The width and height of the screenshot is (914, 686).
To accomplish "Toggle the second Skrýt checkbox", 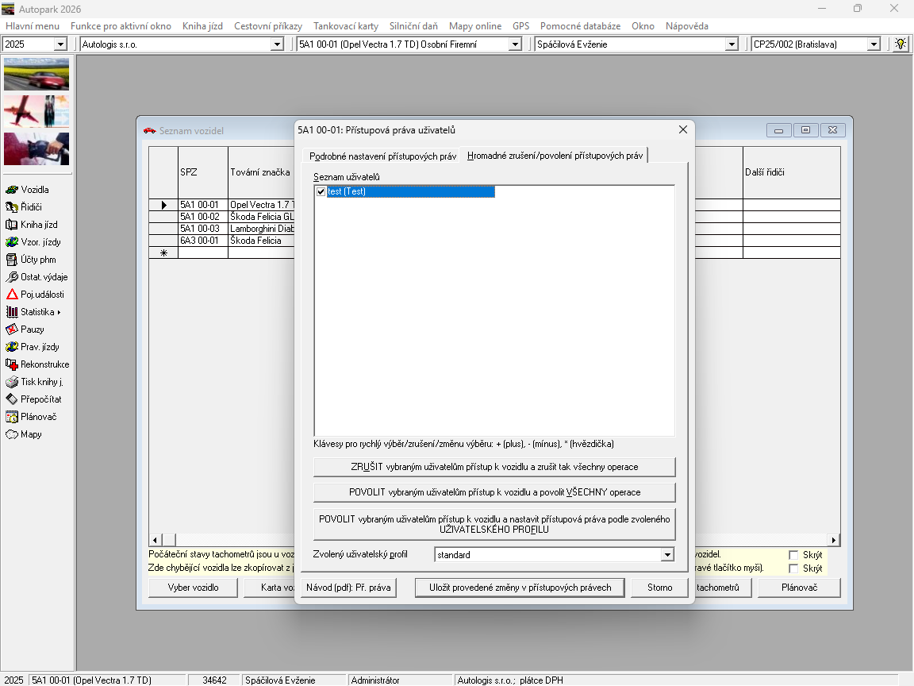I will click(793, 568).
